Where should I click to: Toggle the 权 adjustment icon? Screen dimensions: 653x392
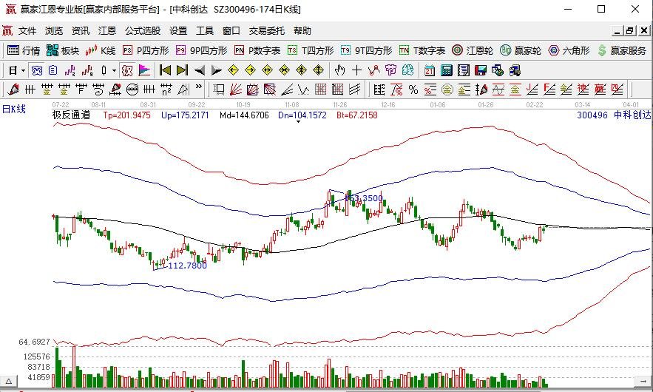[127, 70]
